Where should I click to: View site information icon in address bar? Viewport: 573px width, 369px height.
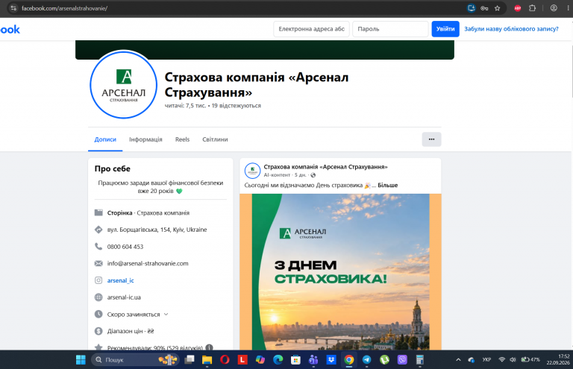[x=13, y=8]
